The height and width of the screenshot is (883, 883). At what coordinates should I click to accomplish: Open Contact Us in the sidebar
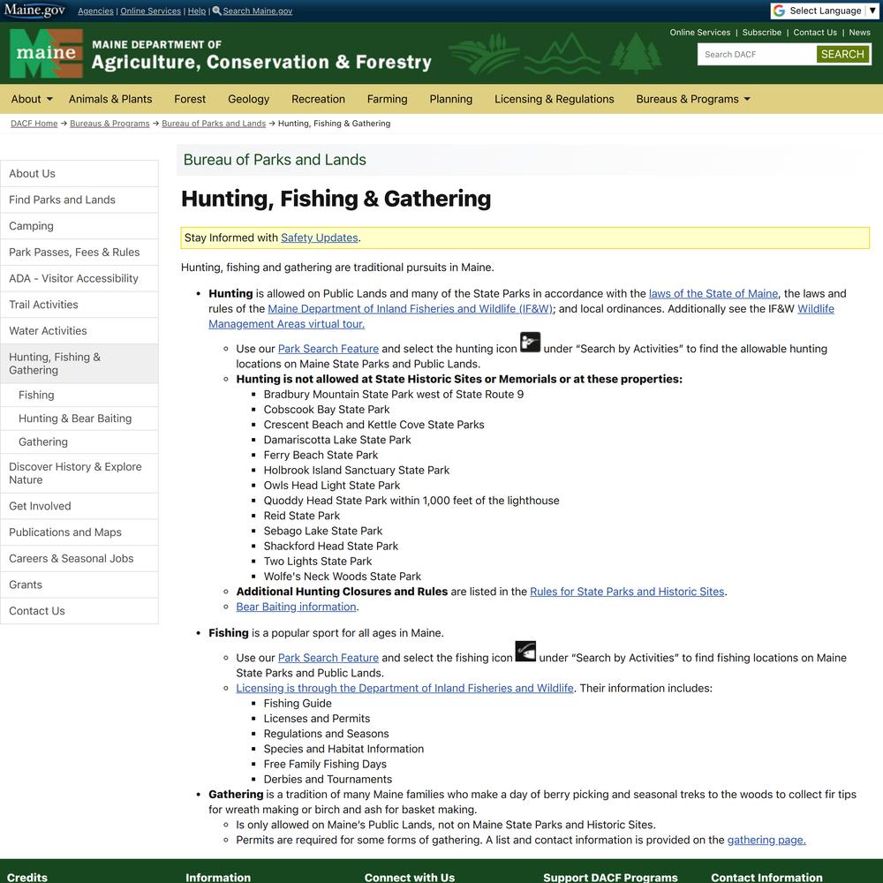tap(79, 611)
